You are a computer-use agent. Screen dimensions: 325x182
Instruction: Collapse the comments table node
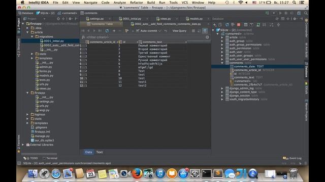(222, 63)
